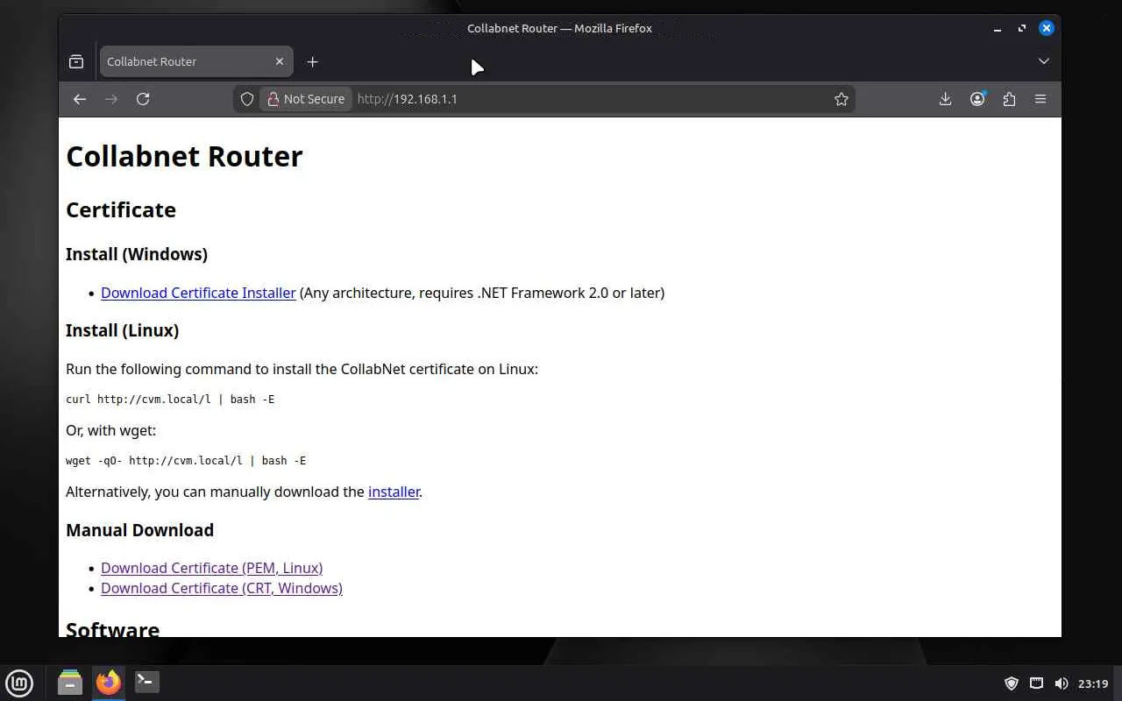The width and height of the screenshot is (1122, 701).
Task: Open Firefox application hamburger menu
Action: [x=1040, y=99]
